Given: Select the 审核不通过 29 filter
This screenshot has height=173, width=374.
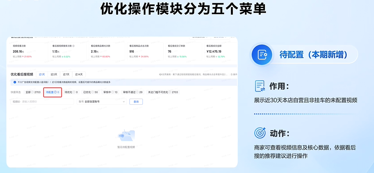Looking at the screenshot, I should [x=132, y=92].
